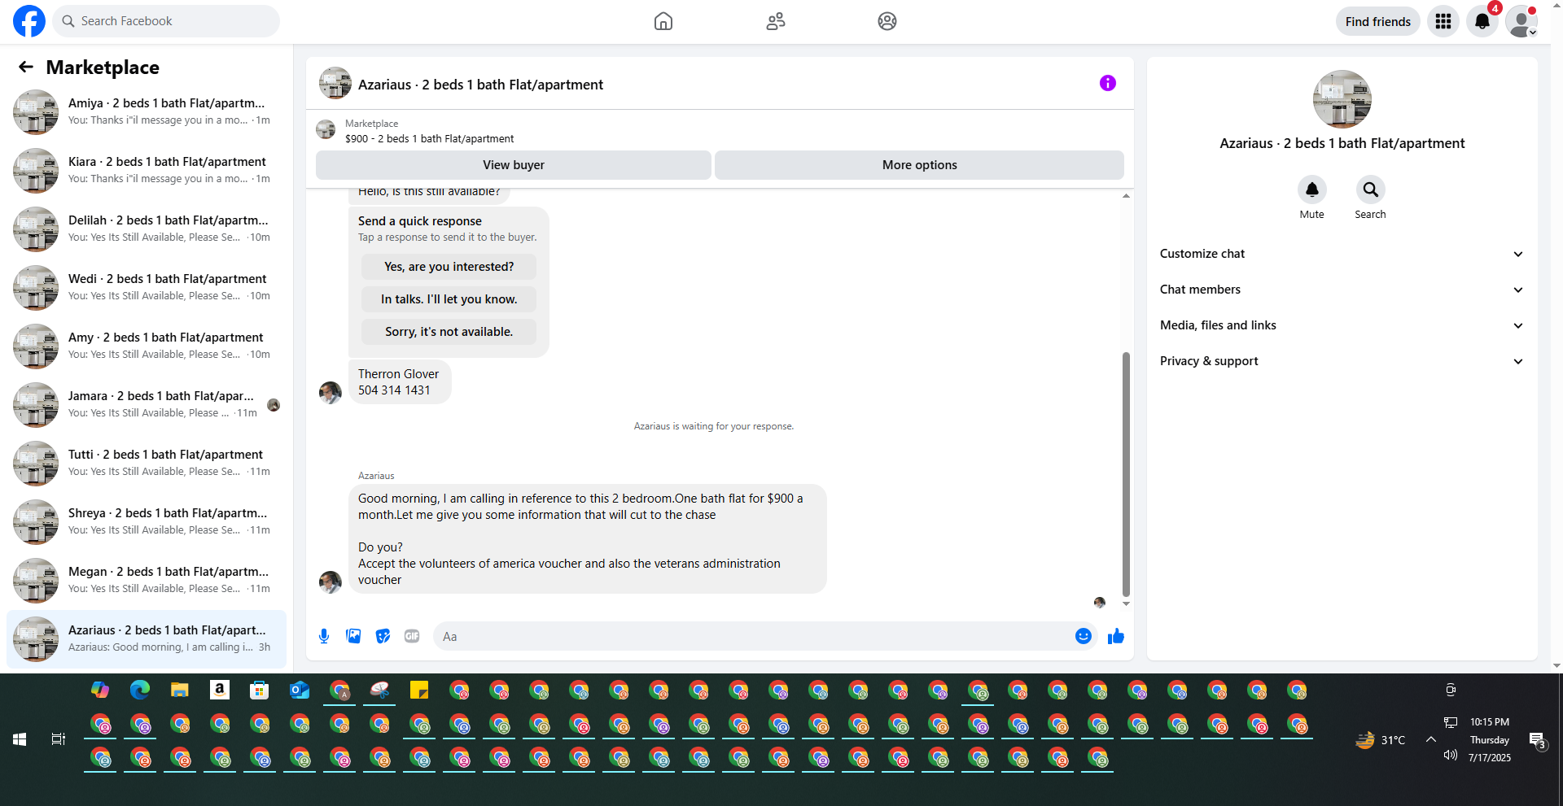Click the View buyer button

(x=514, y=165)
